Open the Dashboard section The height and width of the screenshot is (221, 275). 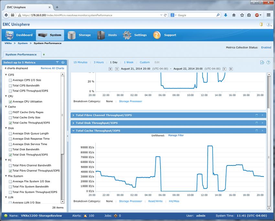click(19, 35)
